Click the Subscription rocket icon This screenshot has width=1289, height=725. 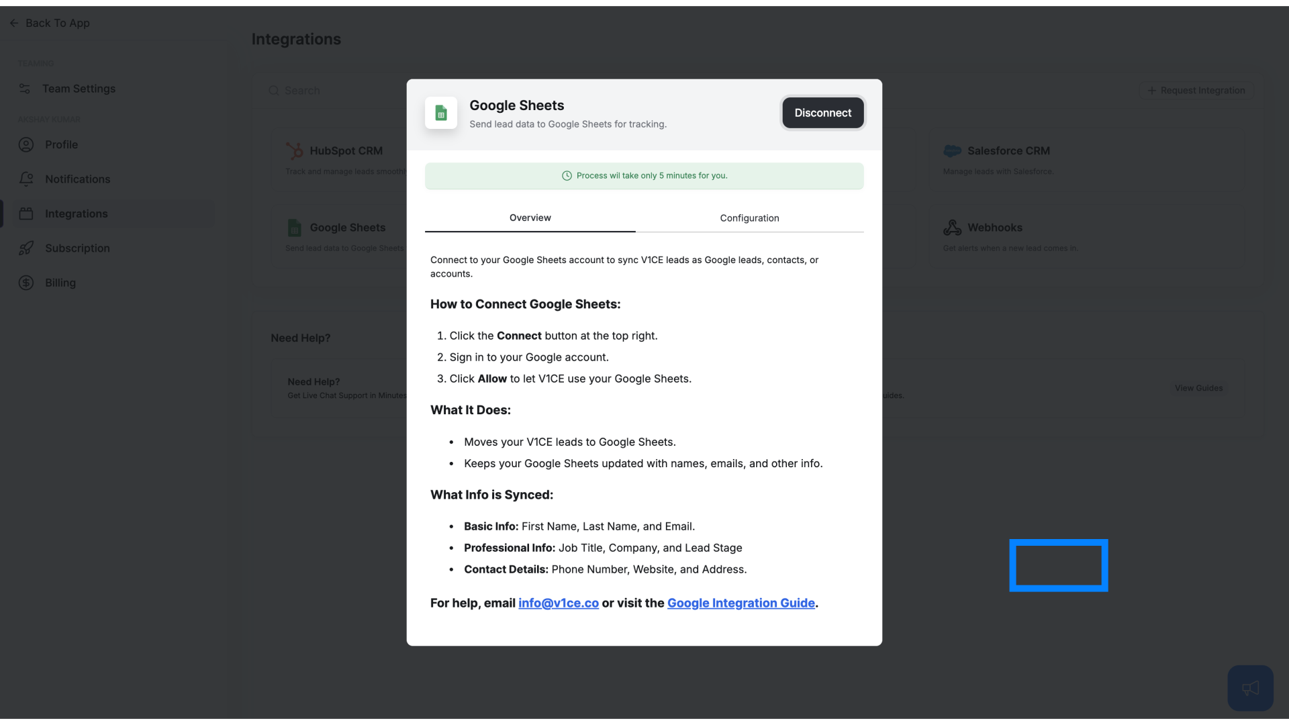tap(26, 248)
